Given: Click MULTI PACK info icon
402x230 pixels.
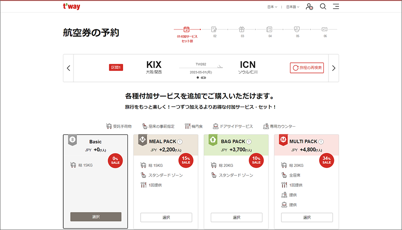Looking at the screenshot, I should pyautogui.click(x=321, y=142).
